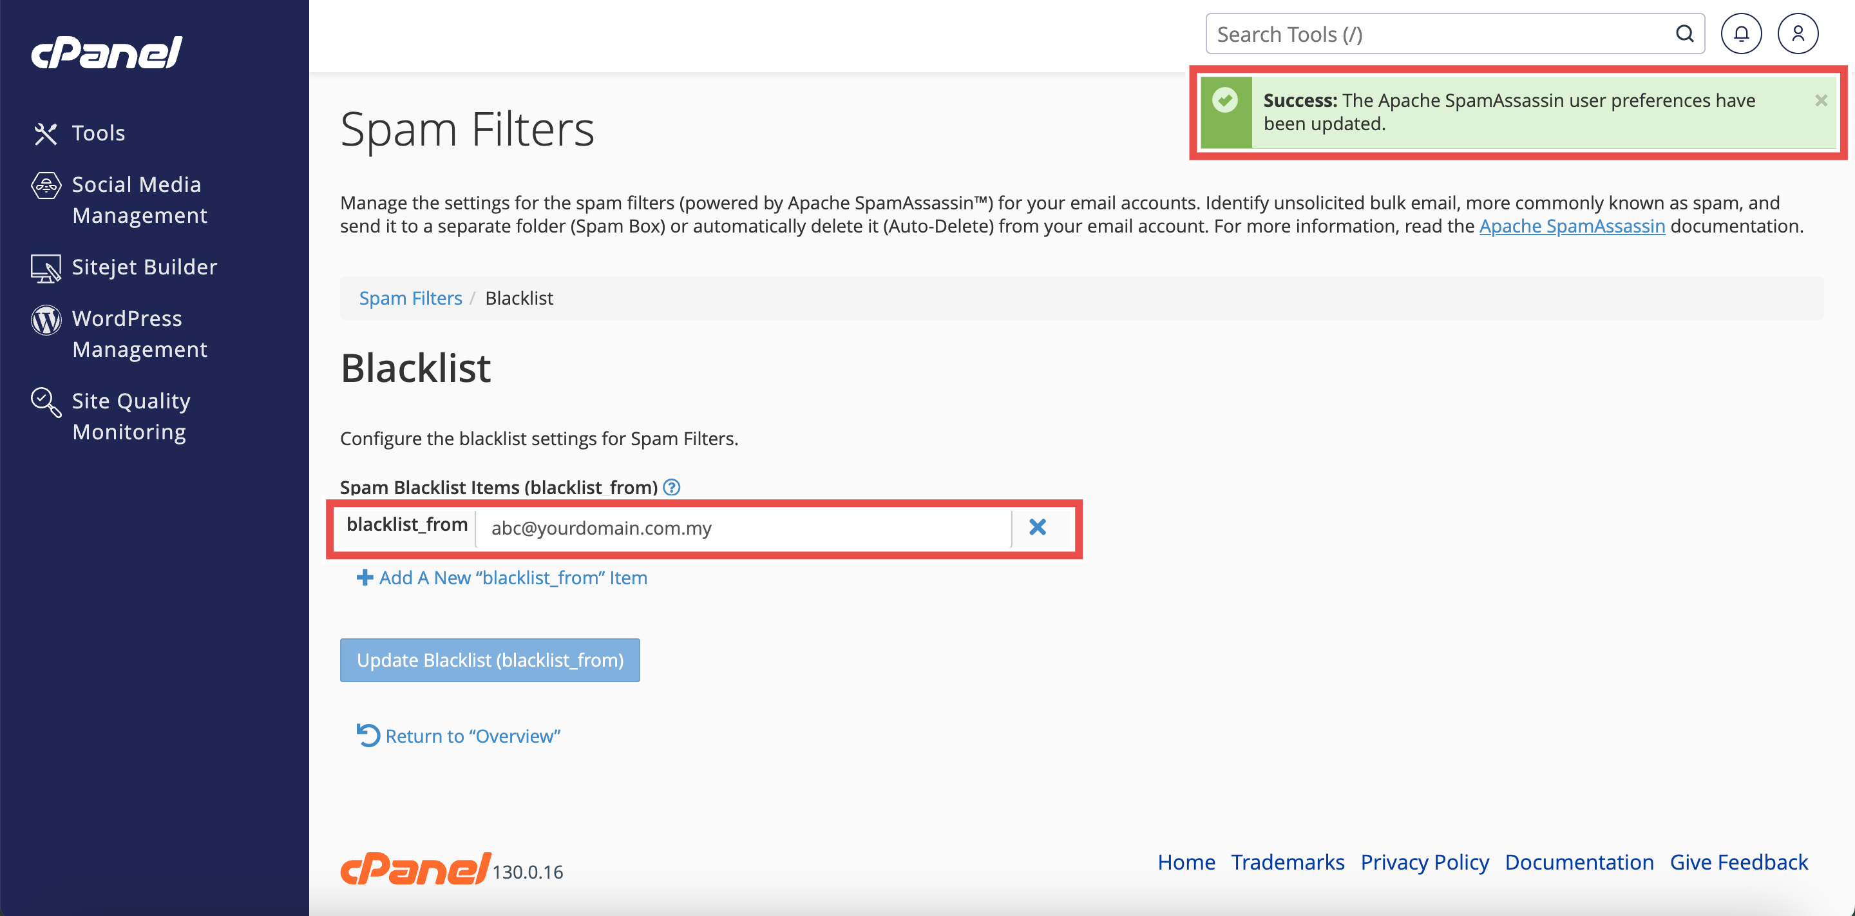Click the Site Quality Monitoring icon

[x=45, y=402]
